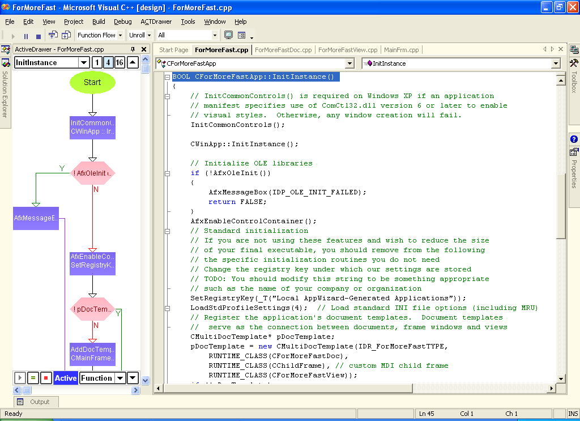This screenshot has width=580, height=421.
Task: Open the Build menu
Action: point(99,22)
